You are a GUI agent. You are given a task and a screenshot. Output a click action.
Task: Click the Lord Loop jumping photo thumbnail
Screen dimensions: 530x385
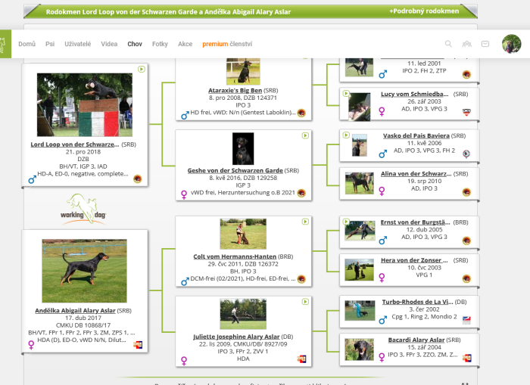coord(85,104)
